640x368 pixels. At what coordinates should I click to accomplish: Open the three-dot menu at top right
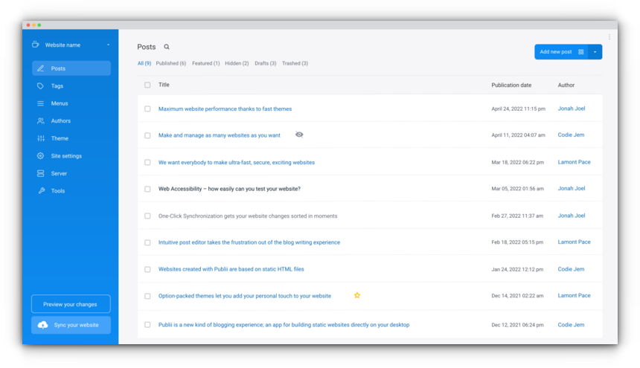pyautogui.click(x=609, y=36)
